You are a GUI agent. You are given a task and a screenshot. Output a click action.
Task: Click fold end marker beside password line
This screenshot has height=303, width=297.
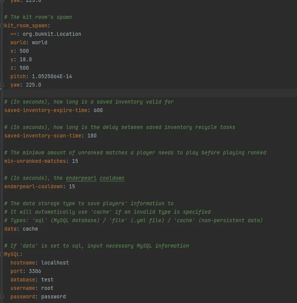[x=3, y=297]
